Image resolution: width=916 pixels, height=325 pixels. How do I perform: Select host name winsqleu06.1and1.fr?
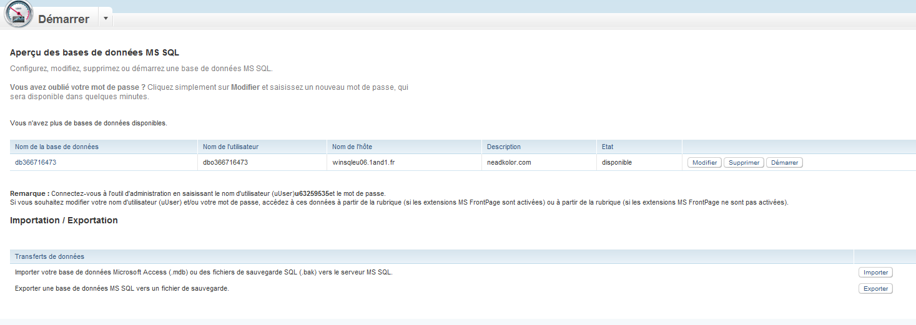point(363,162)
